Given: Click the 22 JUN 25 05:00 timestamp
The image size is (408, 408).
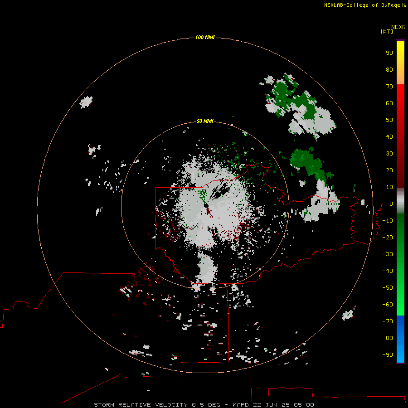Looking at the screenshot, I should pos(284,405).
